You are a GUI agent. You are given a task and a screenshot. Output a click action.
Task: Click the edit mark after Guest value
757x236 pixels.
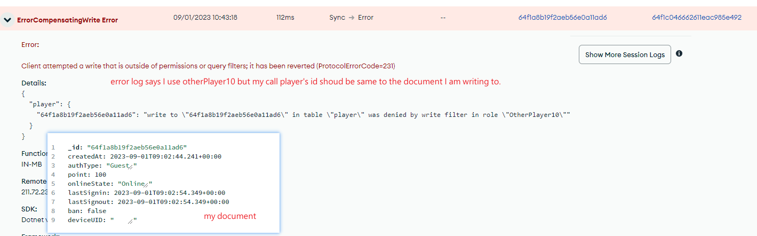pos(131,167)
